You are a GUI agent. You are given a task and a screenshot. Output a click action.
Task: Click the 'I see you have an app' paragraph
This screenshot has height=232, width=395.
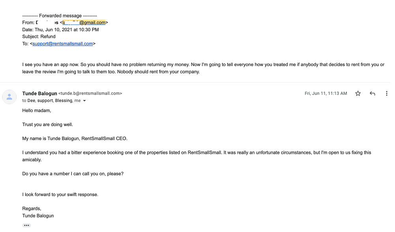tap(197, 68)
